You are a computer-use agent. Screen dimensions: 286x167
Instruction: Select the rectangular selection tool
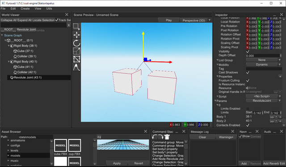coord(76,27)
